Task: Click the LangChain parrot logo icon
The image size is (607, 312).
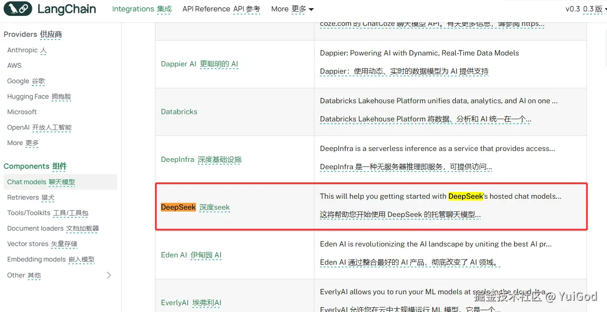Action: (18, 9)
